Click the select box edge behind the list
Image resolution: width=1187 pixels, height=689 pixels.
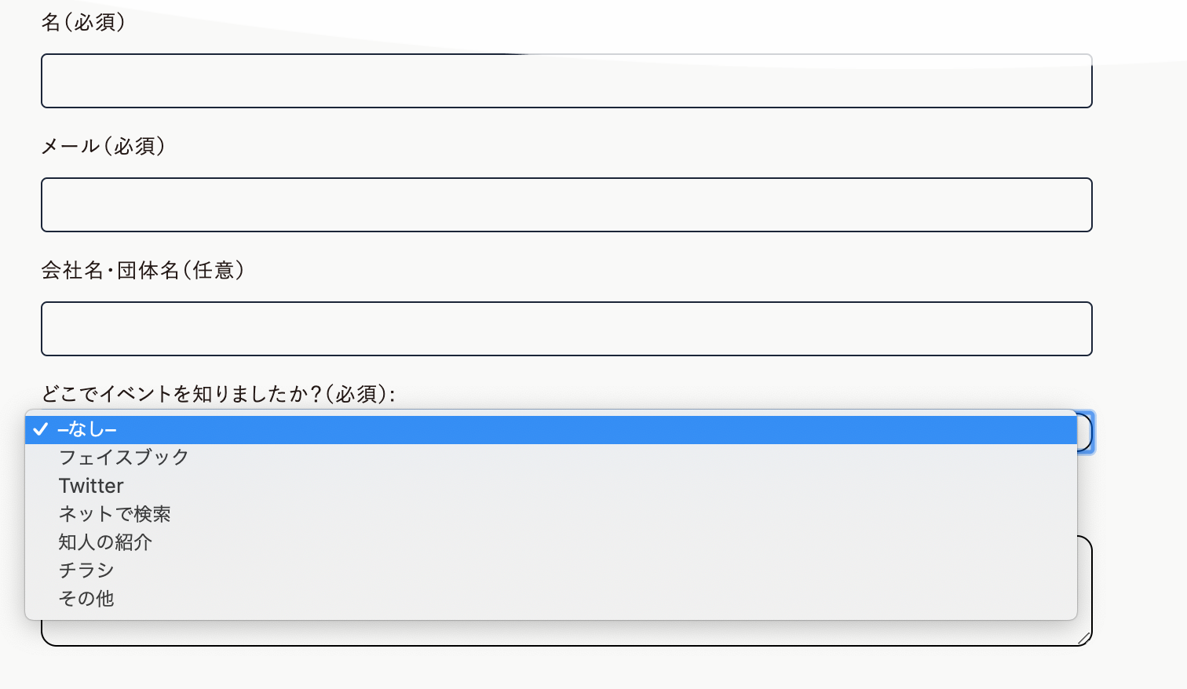click(x=1086, y=432)
